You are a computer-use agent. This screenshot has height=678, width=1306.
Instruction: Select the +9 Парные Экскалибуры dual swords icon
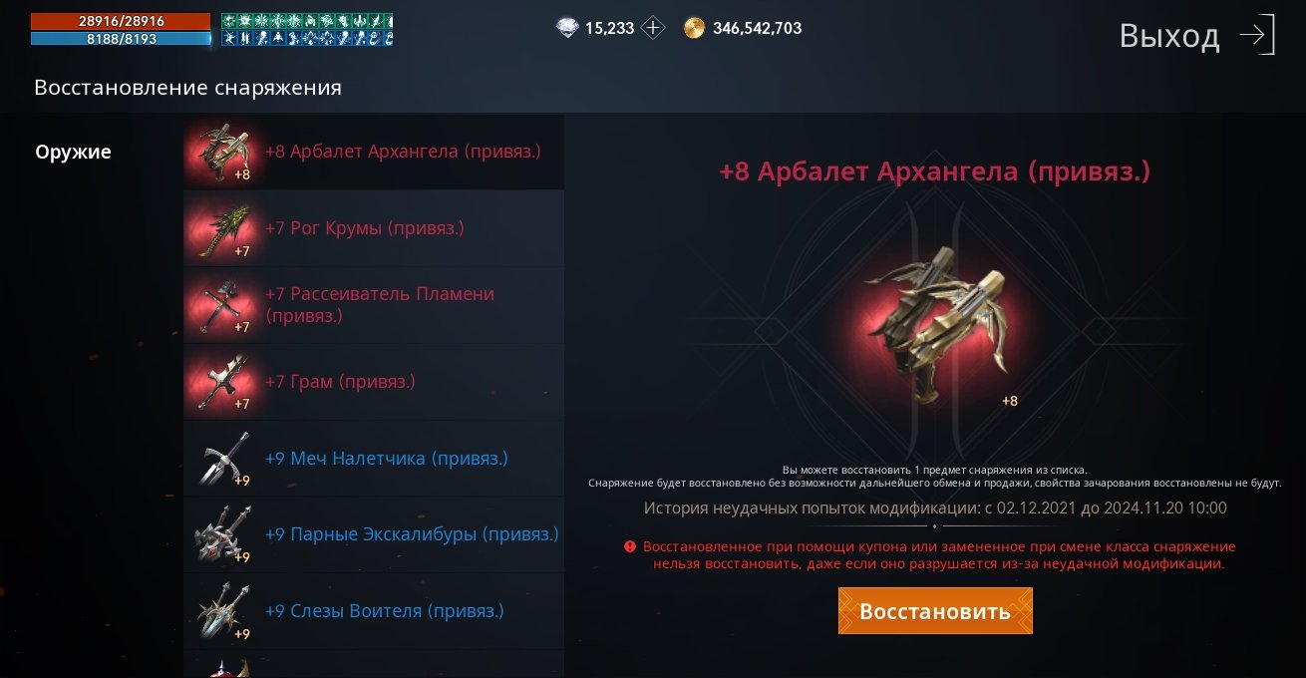pyautogui.click(x=221, y=534)
